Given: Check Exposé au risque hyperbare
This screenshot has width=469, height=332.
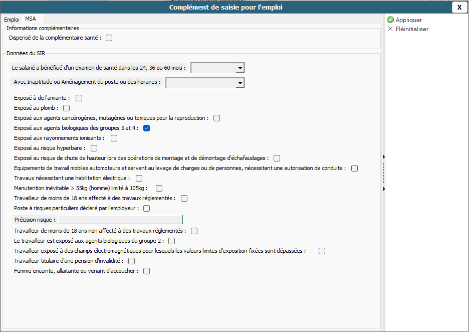Looking at the screenshot, I should (x=94, y=148).
